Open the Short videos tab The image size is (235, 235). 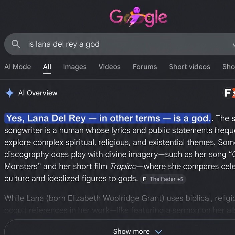(x=190, y=67)
